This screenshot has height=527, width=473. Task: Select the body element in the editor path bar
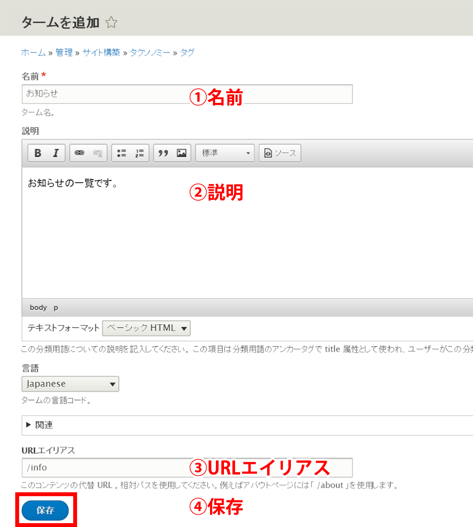point(38,308)
